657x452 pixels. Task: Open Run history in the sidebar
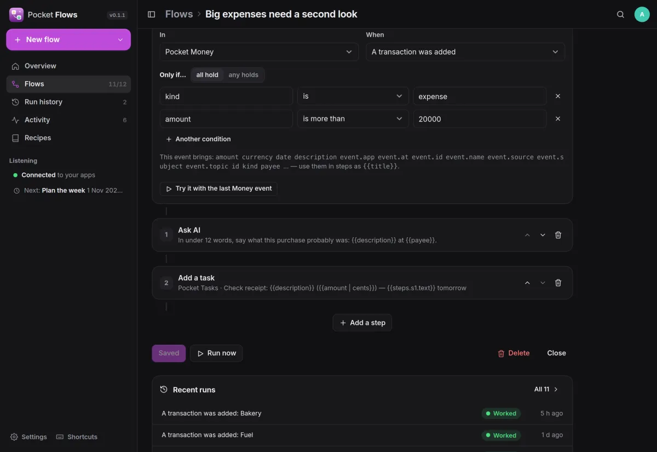[68, 102]
